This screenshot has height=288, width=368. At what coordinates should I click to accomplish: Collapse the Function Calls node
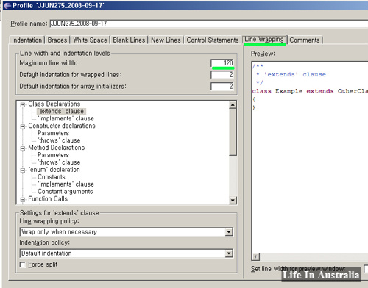click(23, 200)
